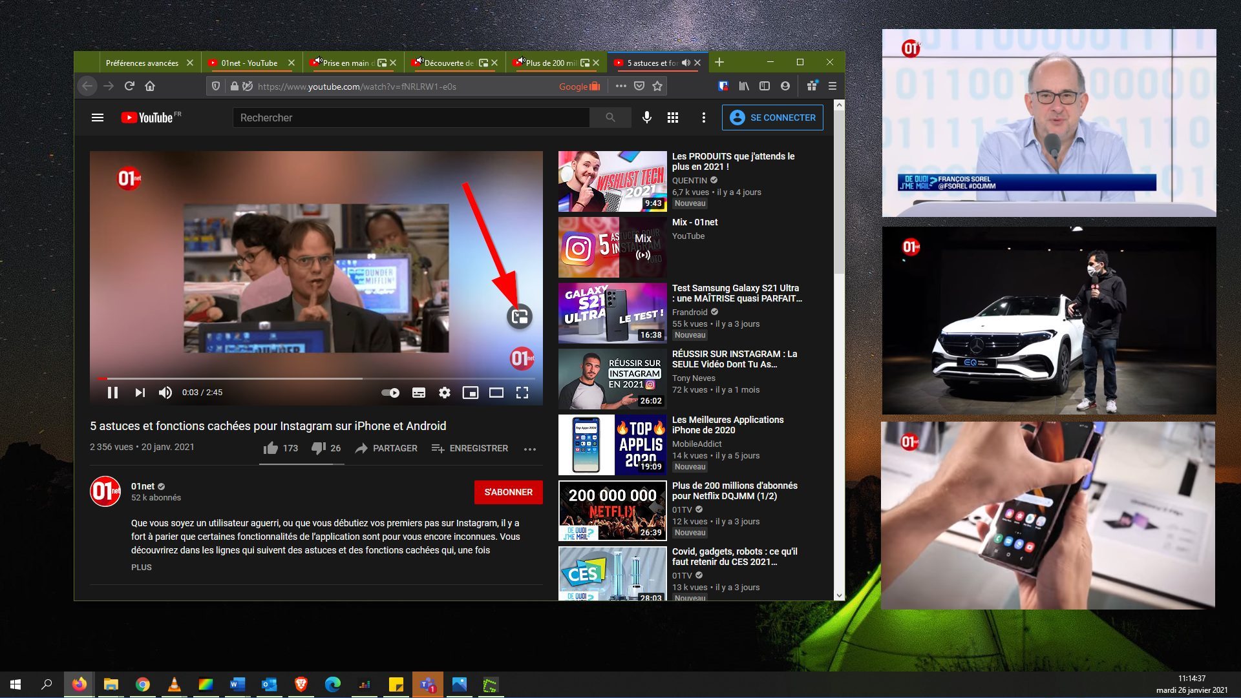Toggle subtitles in the video player

(419, 393)
